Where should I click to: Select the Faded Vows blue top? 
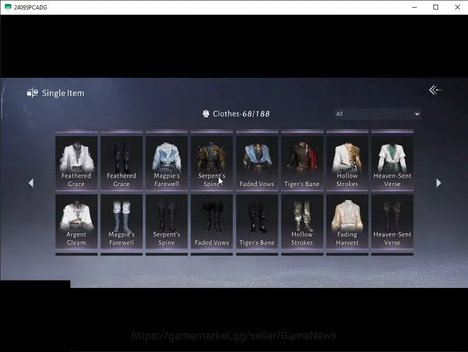[x=257, y=163]
